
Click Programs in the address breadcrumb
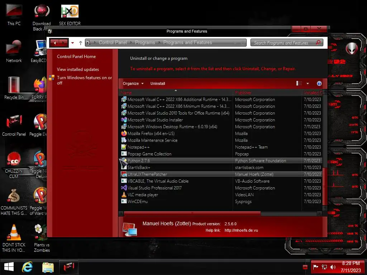145,42
